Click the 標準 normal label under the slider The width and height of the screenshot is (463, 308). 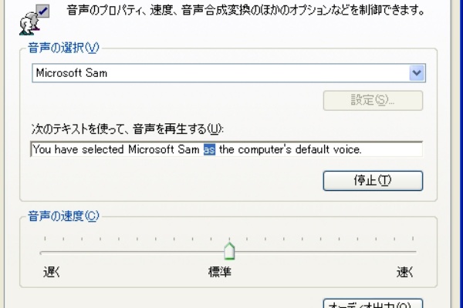pos(220,272)
